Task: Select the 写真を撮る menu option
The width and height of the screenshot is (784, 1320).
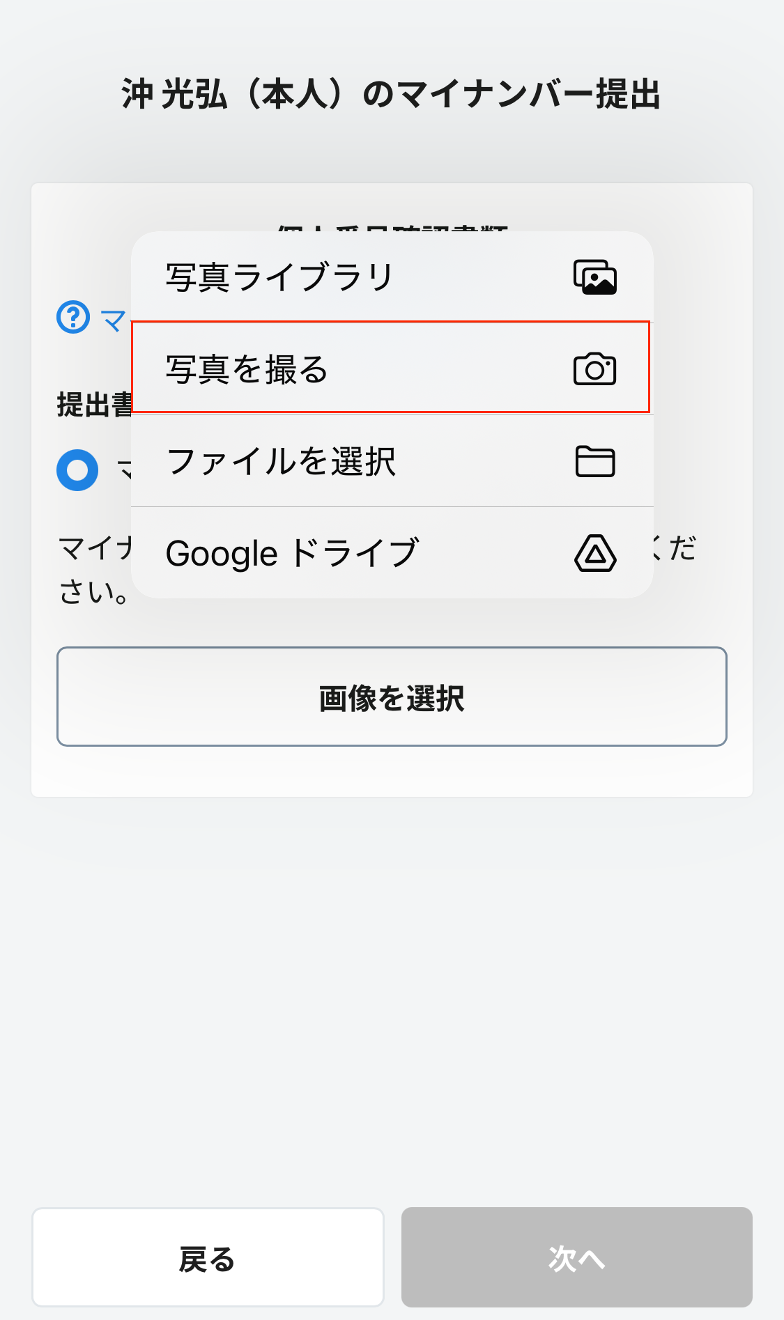Action: click(x=247, y=369)
